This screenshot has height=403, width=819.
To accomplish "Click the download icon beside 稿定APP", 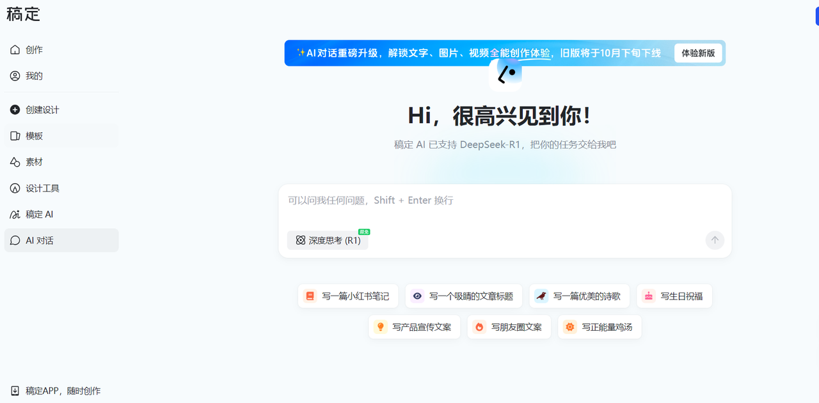I will pyautogui.click(x=15, y=391).
